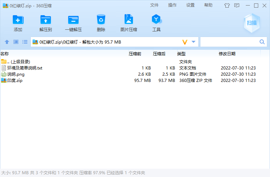Screen dimensions: 270x177
Task: Click the skin (shirt) icon in title bar
Action: [227, 6]
